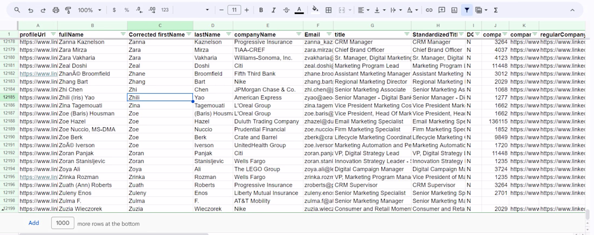Apply percent format icon

pyautogui.click(x=126, y=10)
